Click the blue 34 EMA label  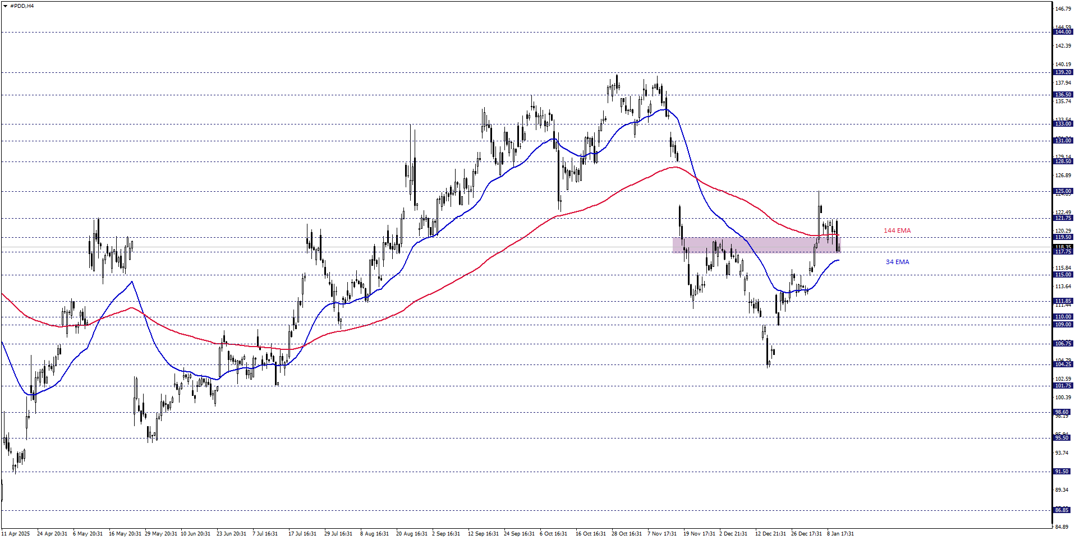897,261
